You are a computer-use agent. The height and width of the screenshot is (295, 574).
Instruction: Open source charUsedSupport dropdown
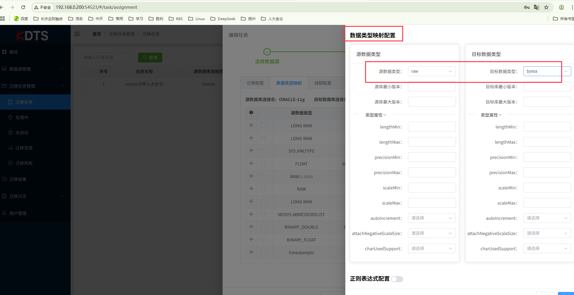(x=432, y=248)
